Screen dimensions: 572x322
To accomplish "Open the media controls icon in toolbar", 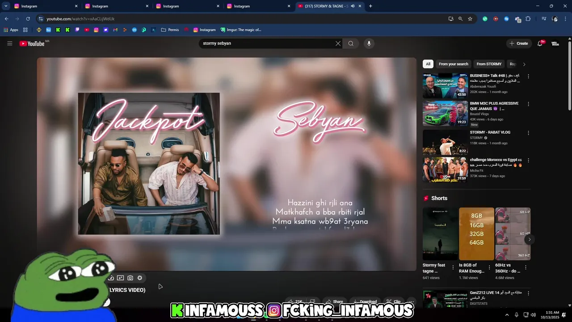I will (x=544, y=19).
